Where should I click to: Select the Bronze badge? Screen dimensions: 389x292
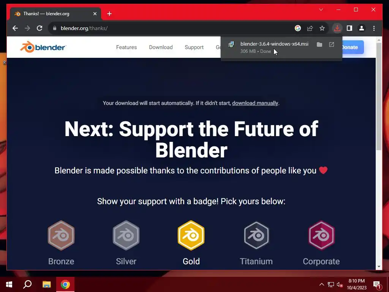click(61, 243)
